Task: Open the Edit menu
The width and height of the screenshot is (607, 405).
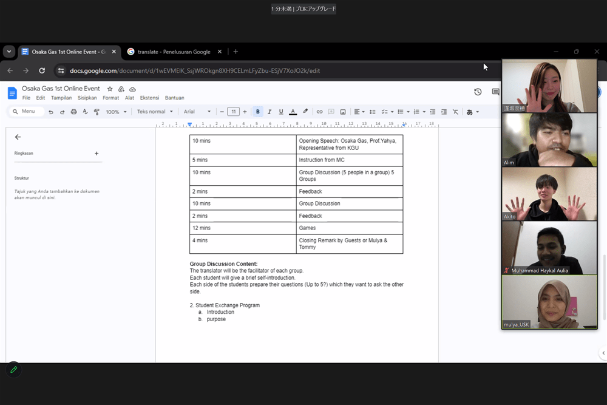Action: coord(41,98)
